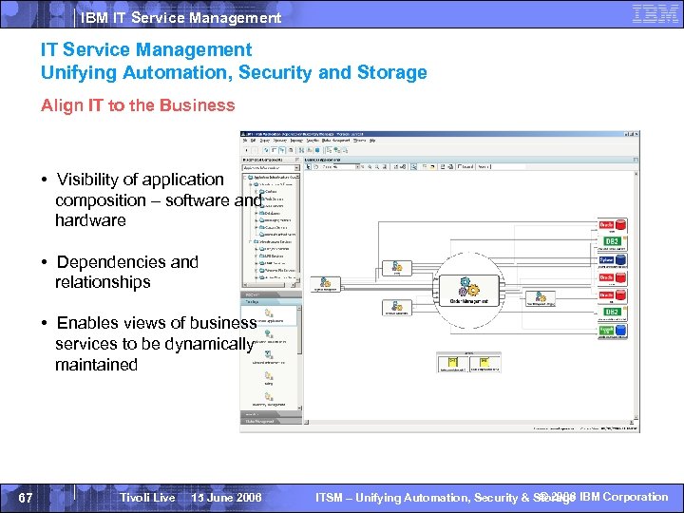Open the zoom percentage dropdown arrow
The image size is (684, 513).
[x=357, y=166]
